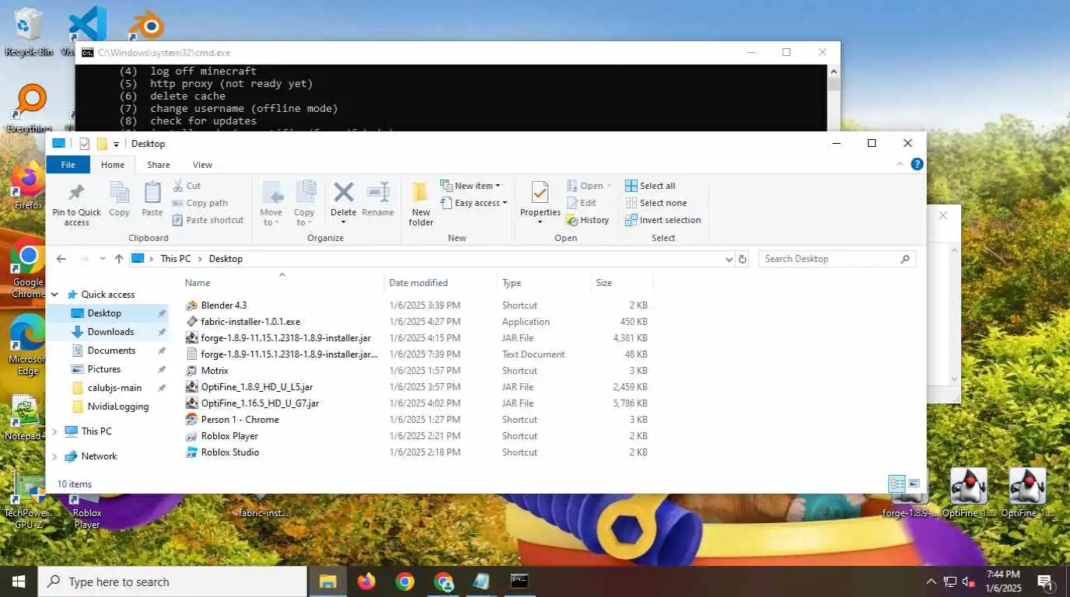This screenshot has width=1070, height=597.
Task: Open NvidiaLogging folder in sidebar
Action: [x=117, y=407]
